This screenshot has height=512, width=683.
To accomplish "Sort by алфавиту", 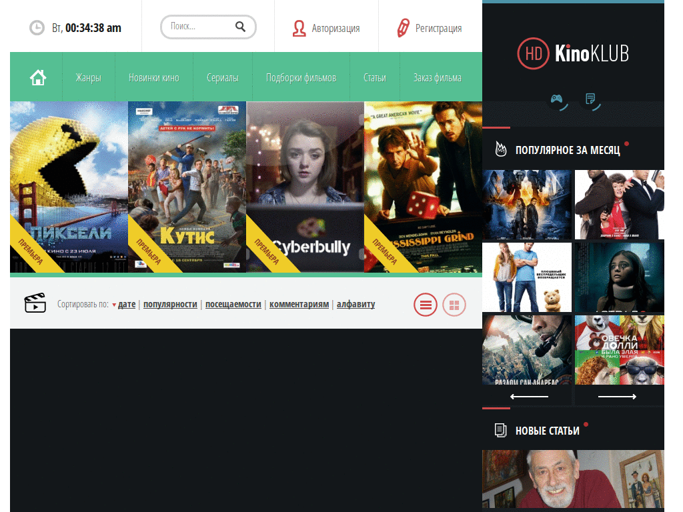I will pyautogui.click(x=356, y=304).
